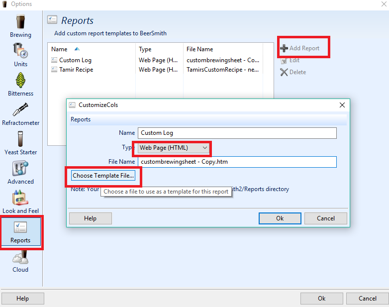This screenshot has height=307, width=389.
Task: Sort list by Name column header
Action: pyautogui.click(x=59, y=49)
